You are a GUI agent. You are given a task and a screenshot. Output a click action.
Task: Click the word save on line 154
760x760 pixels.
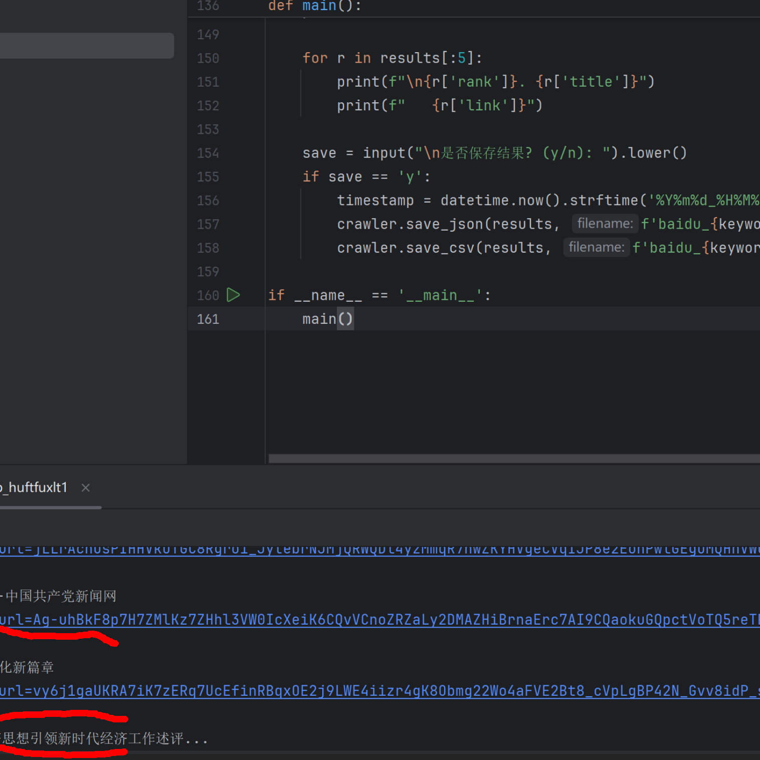(x=319, y=153)
